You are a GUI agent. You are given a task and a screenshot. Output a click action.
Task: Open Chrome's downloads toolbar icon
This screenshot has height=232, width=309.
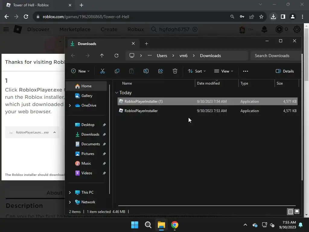click(273, 17)
